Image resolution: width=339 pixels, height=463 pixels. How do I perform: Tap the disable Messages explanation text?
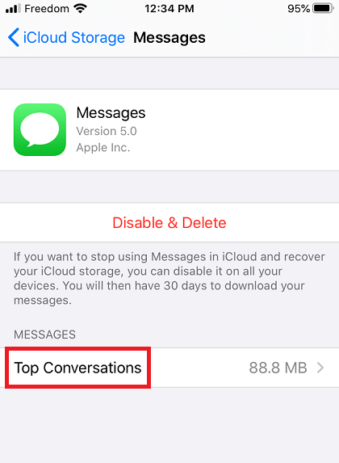(x=169, y=279)
